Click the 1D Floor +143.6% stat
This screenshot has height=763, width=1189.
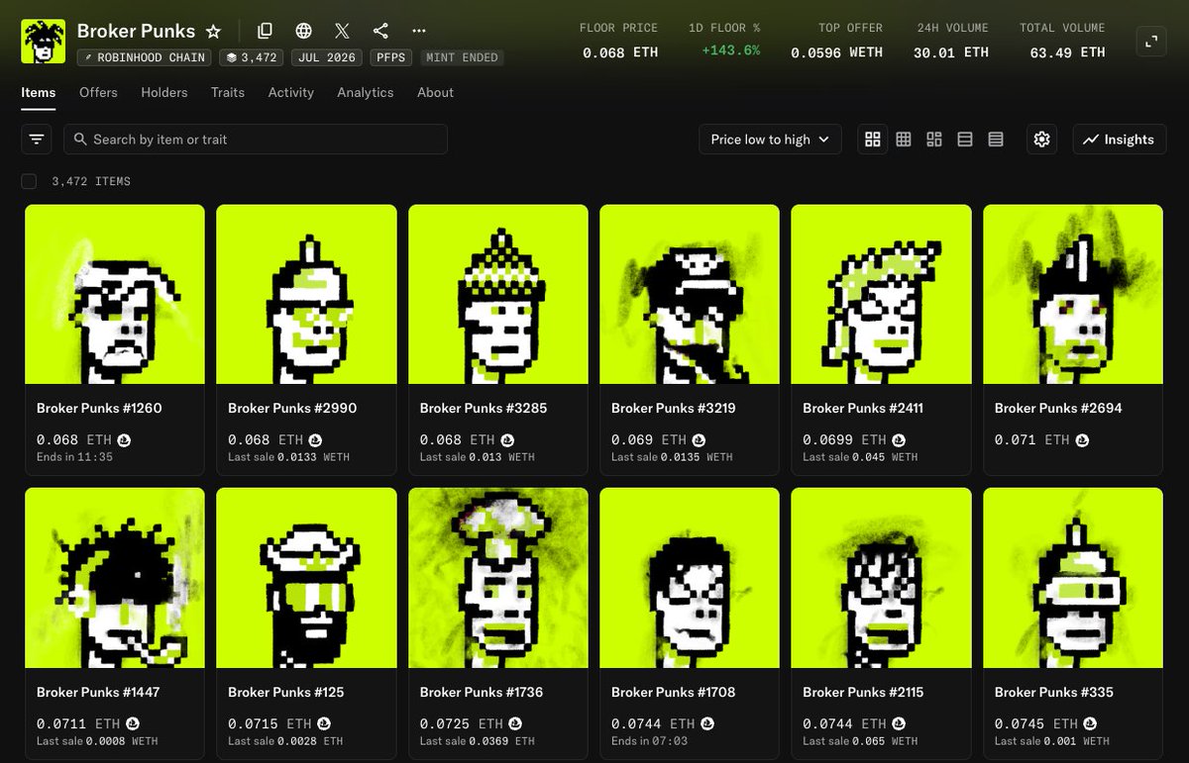click(x=724, y=41)
